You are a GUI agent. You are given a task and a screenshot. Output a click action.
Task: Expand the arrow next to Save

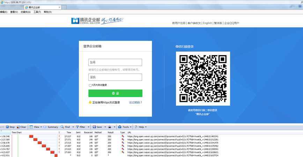pyautogui.click(x=105, y=127)
